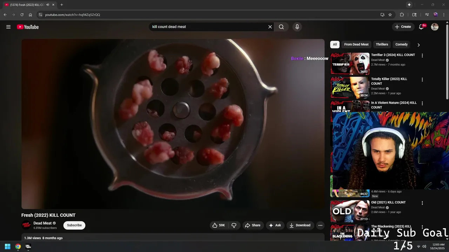Open the Dead Meat channel name link
Image resolution: width=449 pixels, height=252 pixels.
coord(42,223)
